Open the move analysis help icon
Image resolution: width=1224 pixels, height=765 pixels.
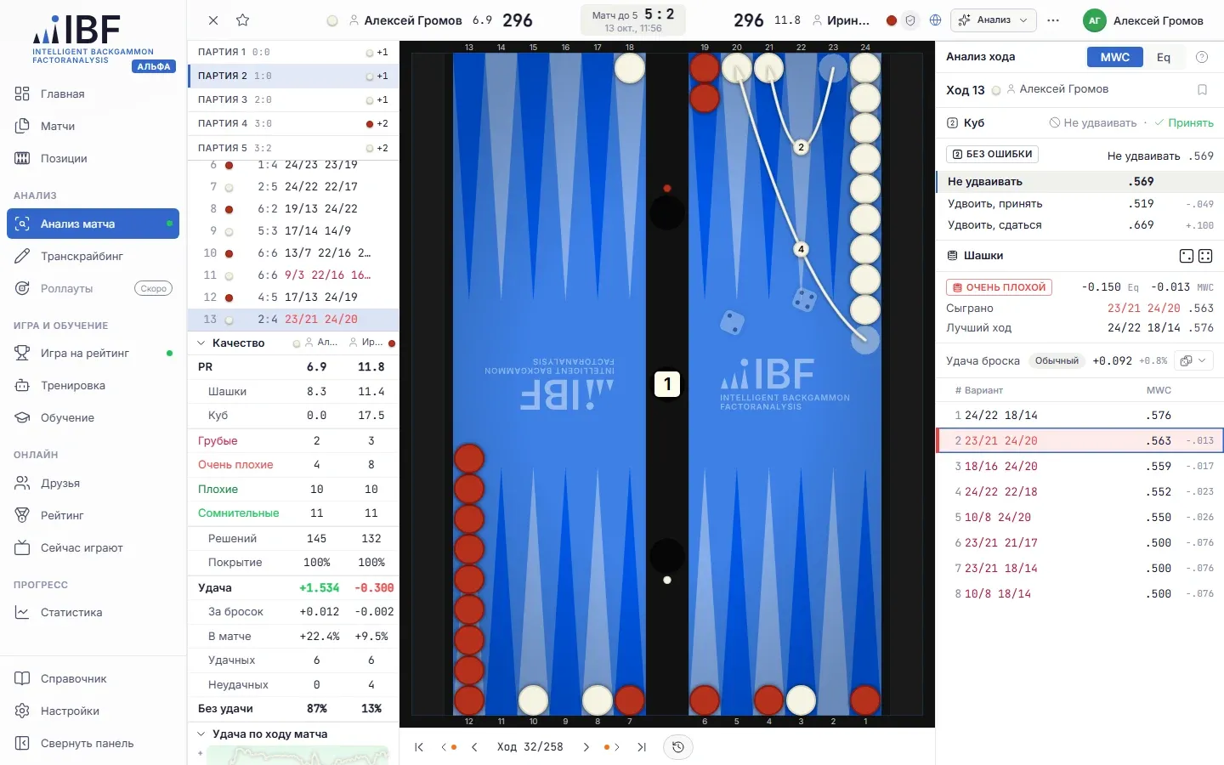click(1202, 57)
